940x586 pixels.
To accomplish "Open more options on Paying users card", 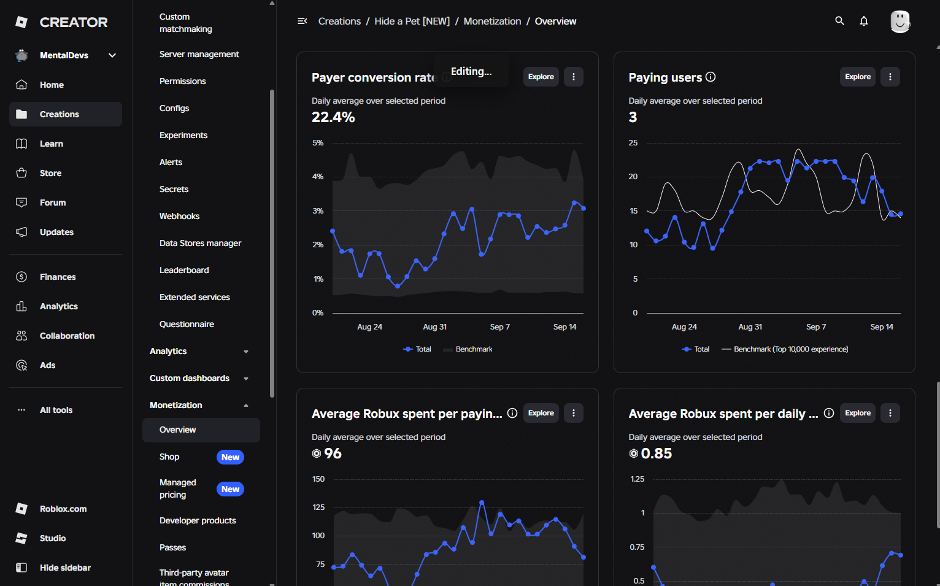I will pyautogui.click(x=890, y=77).
